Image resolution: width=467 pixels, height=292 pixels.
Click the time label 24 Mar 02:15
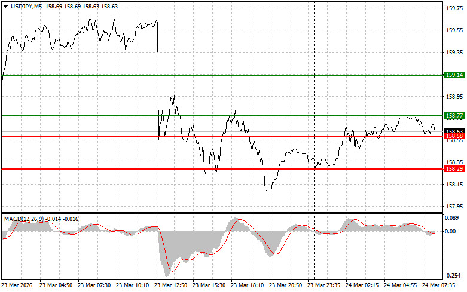(362, 285)
